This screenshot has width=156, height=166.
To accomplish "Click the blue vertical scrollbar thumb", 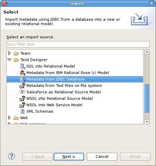I will coord(147,98).
